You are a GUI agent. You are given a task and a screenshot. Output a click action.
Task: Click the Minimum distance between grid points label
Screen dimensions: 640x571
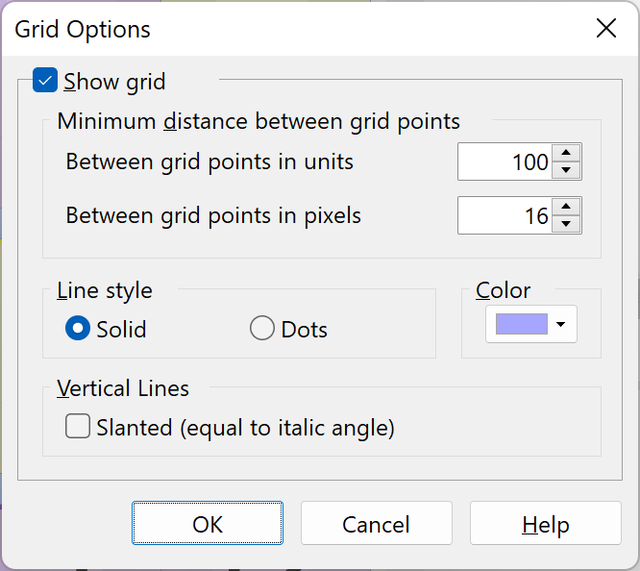click(258, 121)
